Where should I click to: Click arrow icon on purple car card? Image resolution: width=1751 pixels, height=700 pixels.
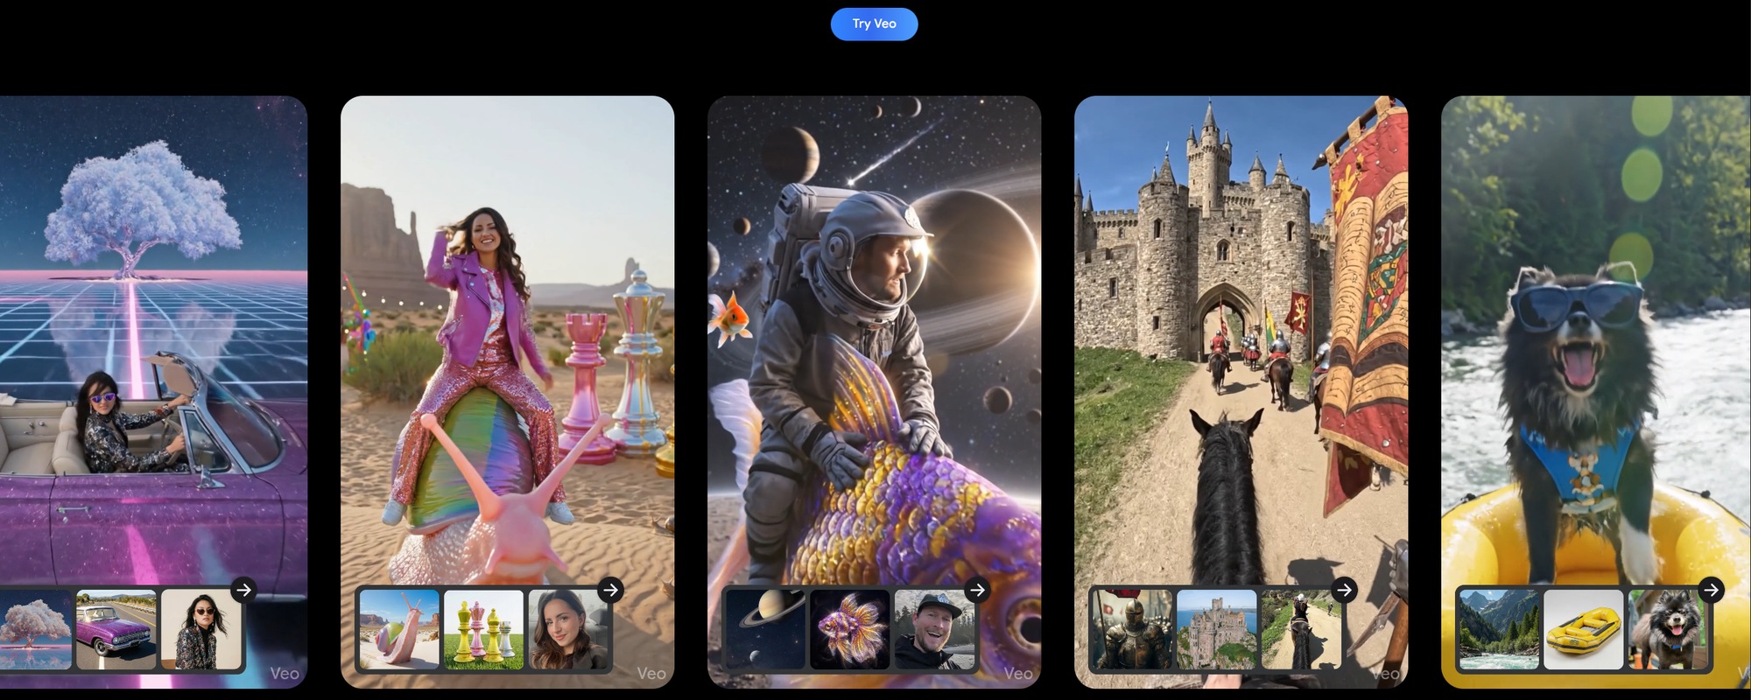243,590
